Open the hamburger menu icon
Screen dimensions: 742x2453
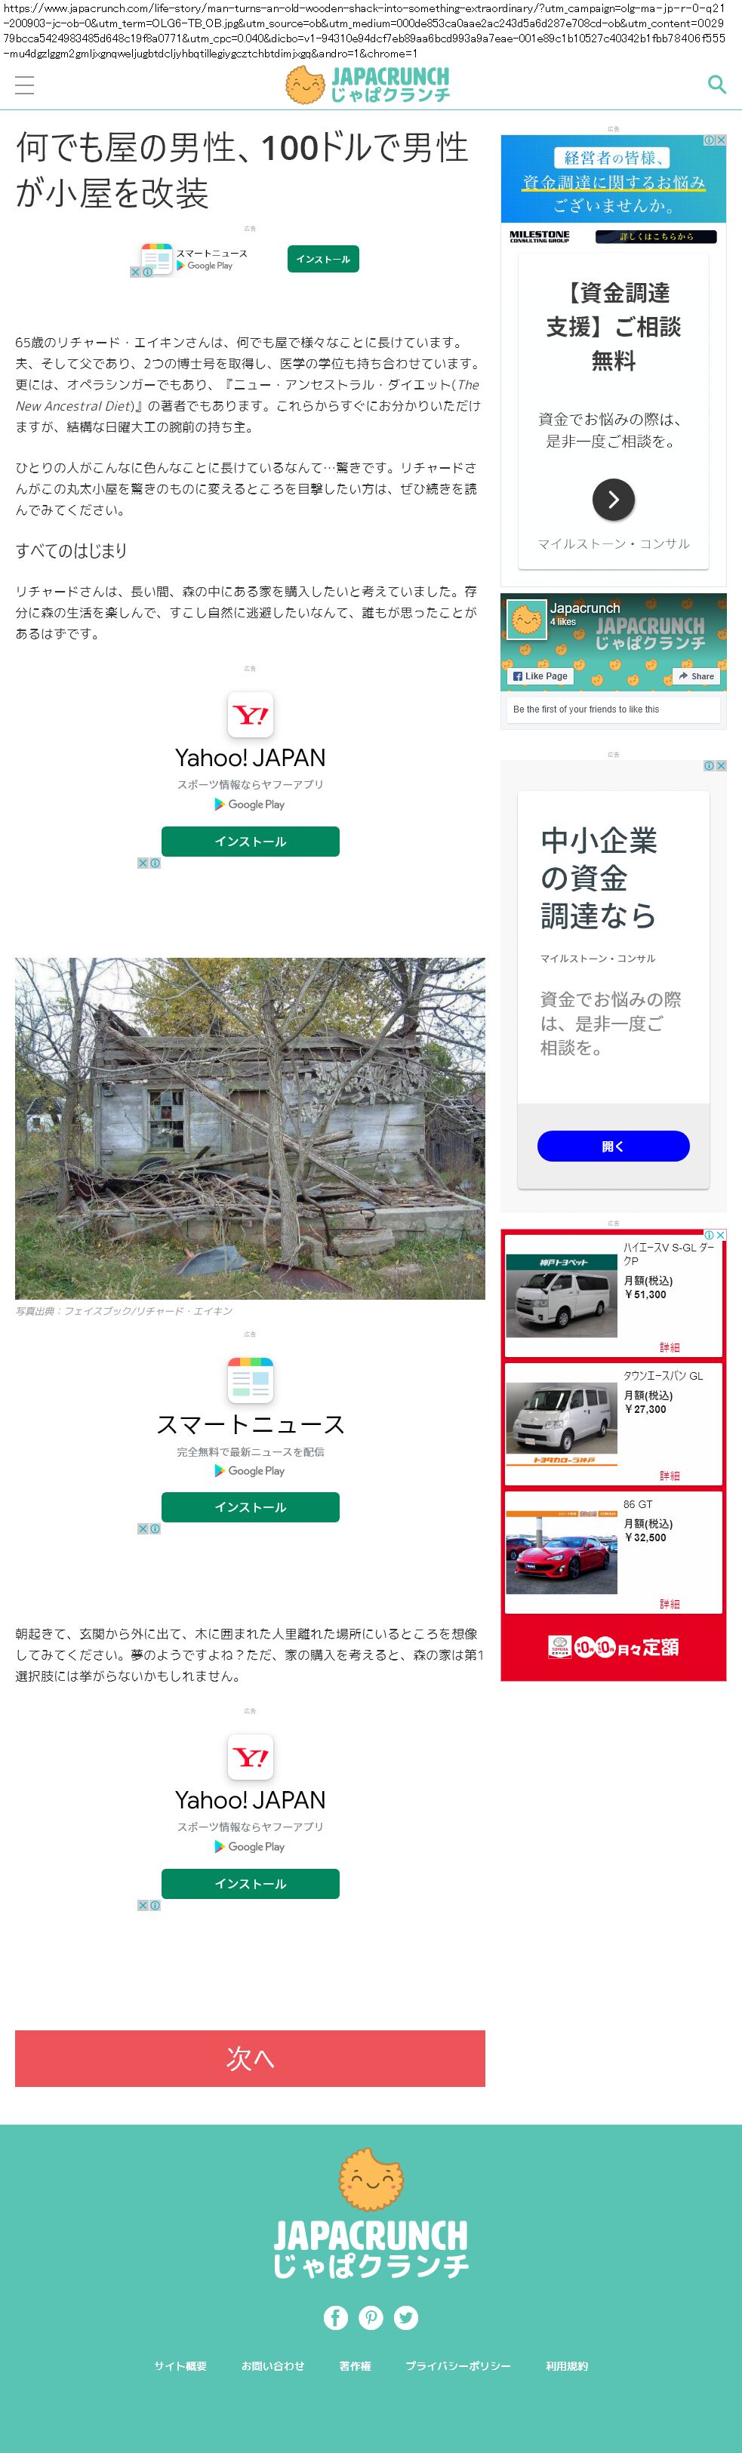[x=25, y=85]
